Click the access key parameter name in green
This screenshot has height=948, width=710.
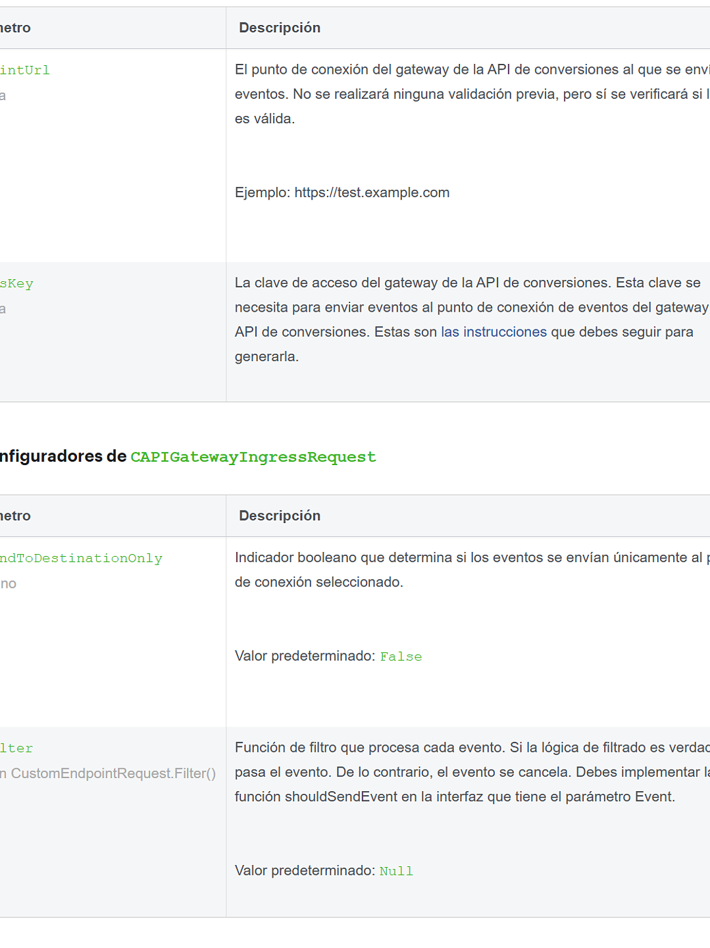click(17, 284)
